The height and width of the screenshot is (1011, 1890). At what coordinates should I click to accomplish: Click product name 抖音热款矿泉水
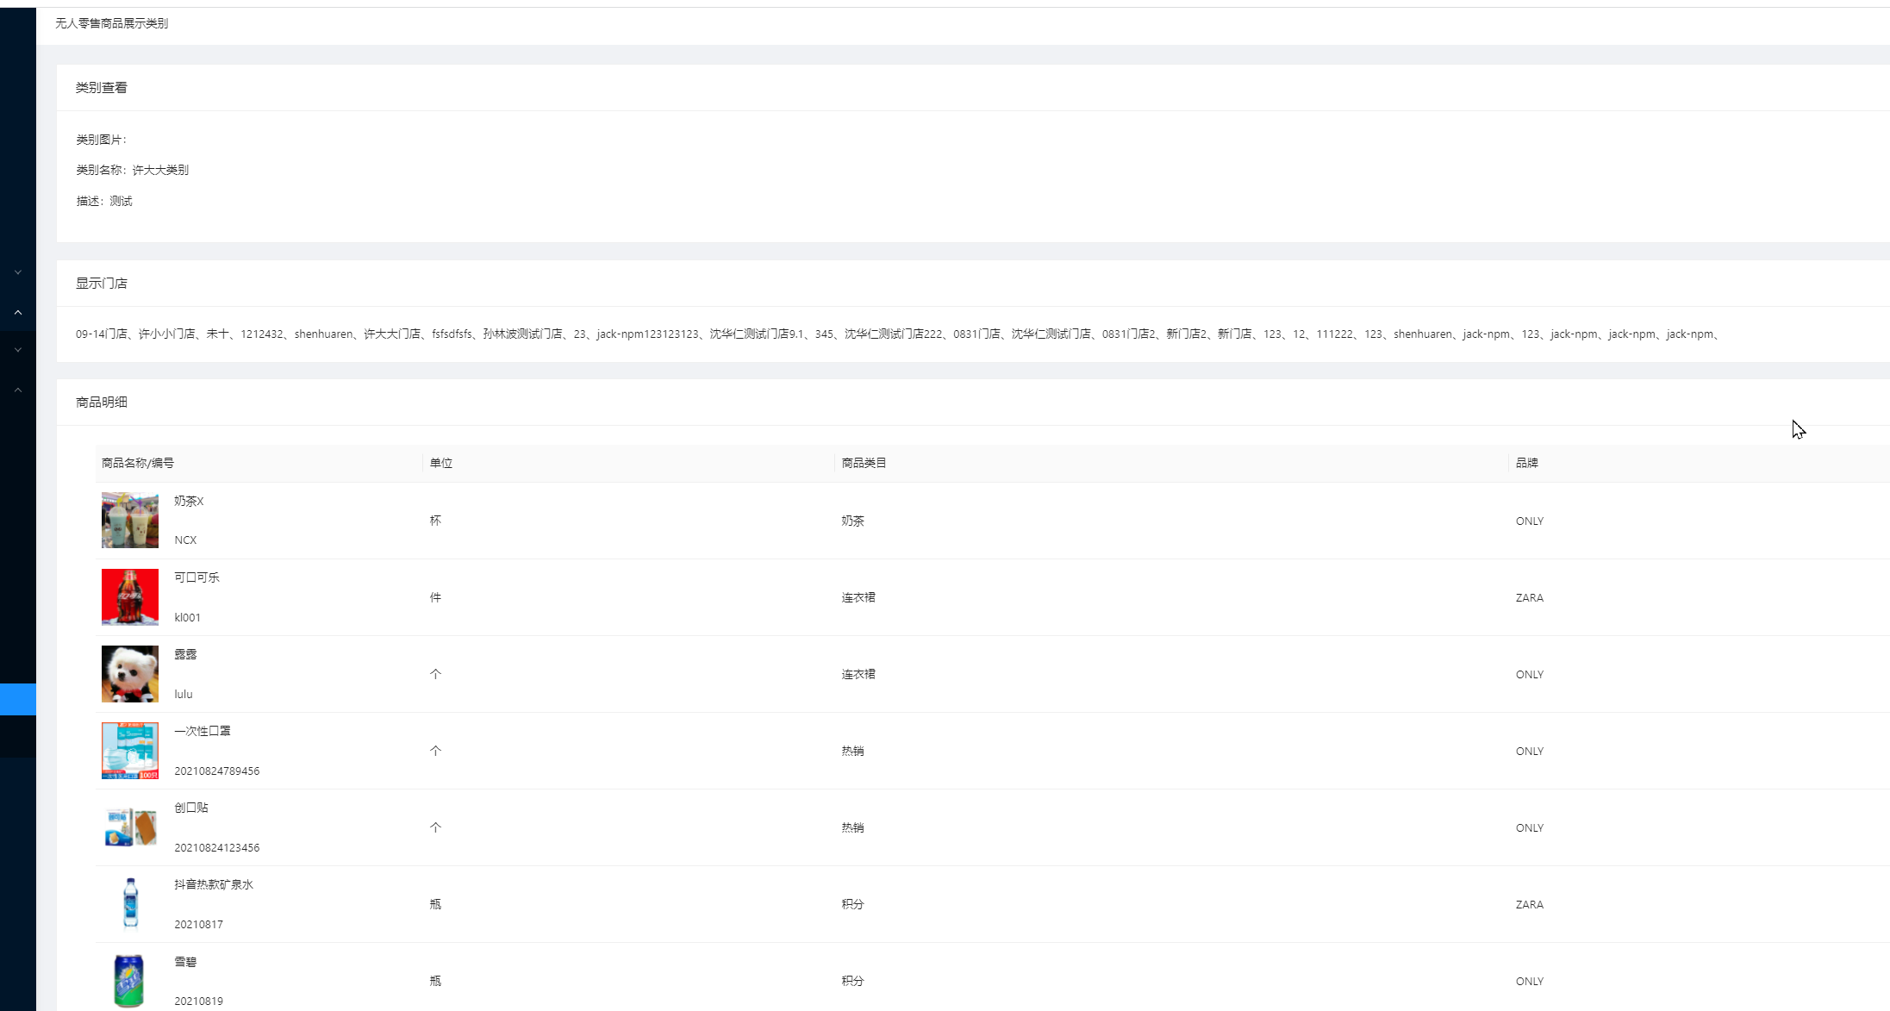coord(214,884)
